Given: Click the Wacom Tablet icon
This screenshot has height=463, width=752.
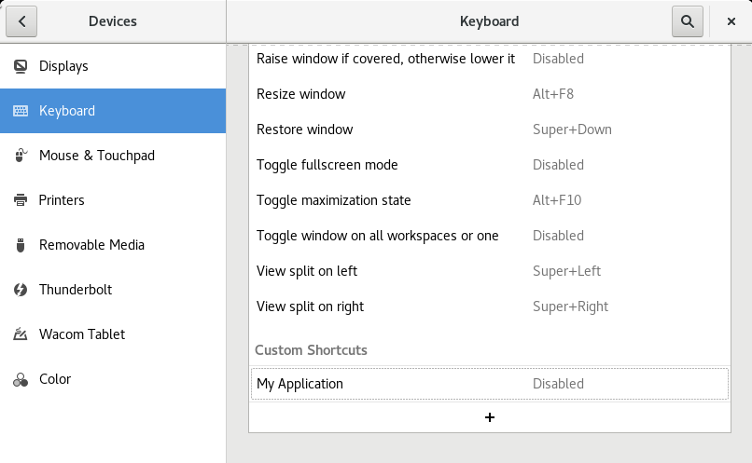Looking at the screenshot, I should click(21, 334).
